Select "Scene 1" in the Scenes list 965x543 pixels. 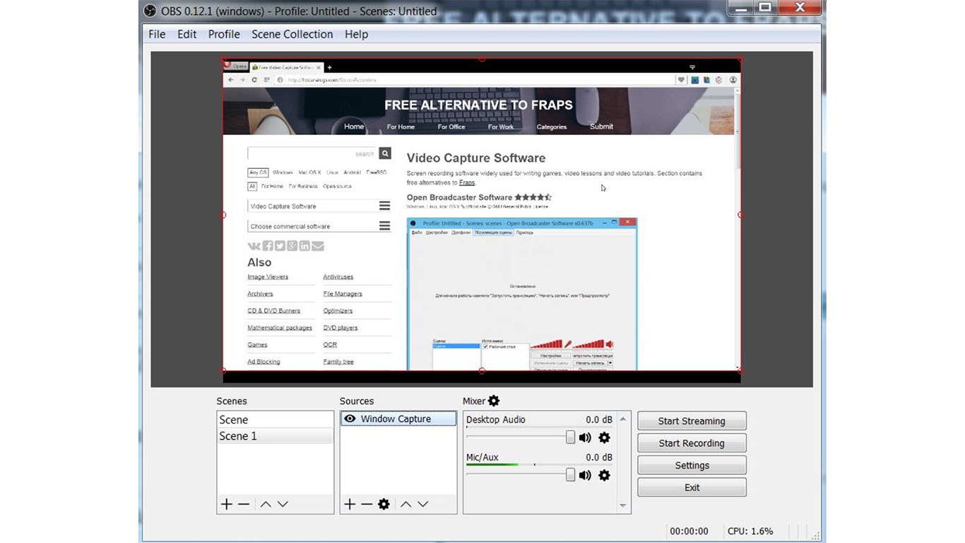275,436
